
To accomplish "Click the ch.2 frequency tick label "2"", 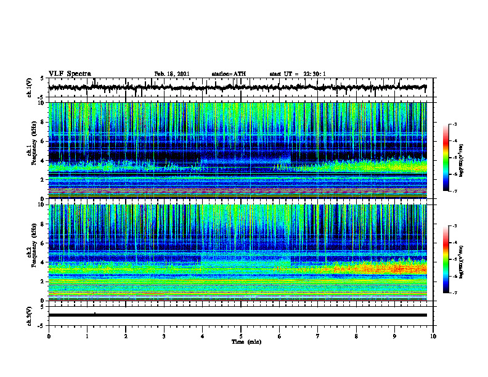I will 43,282.
